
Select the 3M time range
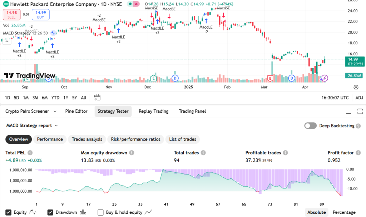click(35, 98)
